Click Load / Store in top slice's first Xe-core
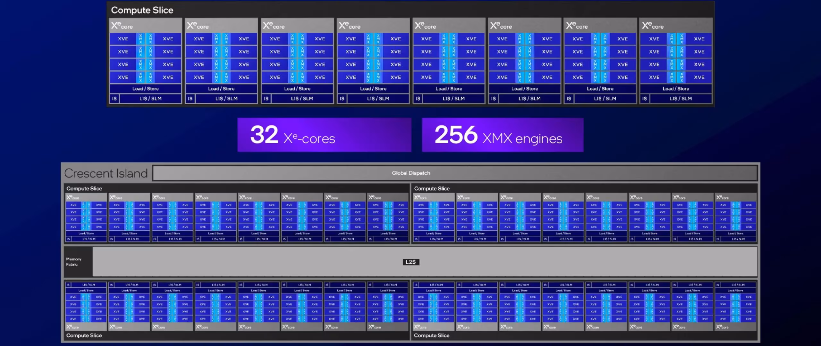 pyautogui.click(x=146, y=89)
